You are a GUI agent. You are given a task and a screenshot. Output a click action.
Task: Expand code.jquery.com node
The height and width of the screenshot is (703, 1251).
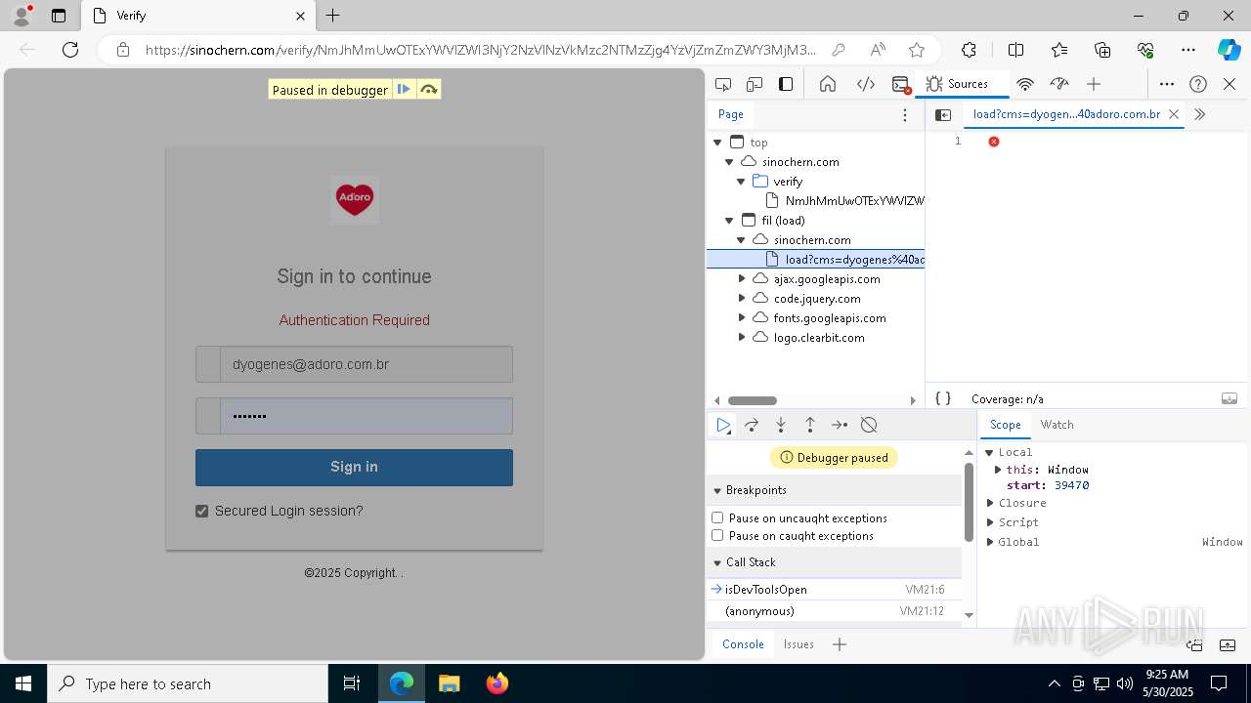pos(742,299)
